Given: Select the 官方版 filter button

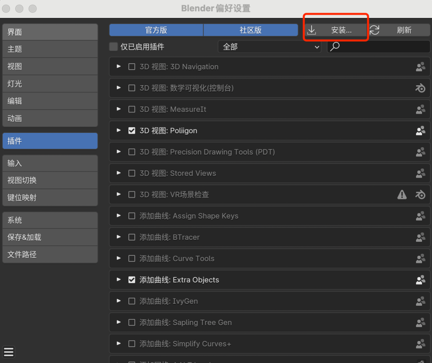Looking at the screenshot, I should 156,30.
